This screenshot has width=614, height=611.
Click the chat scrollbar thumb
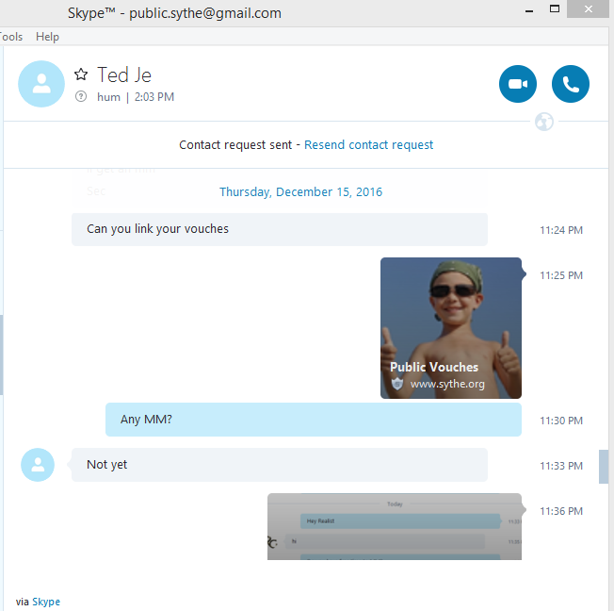[604, 467]
